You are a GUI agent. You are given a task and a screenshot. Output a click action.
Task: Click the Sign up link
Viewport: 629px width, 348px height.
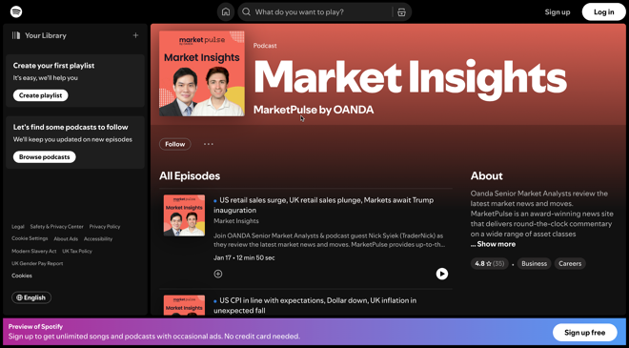coord(558,12)
